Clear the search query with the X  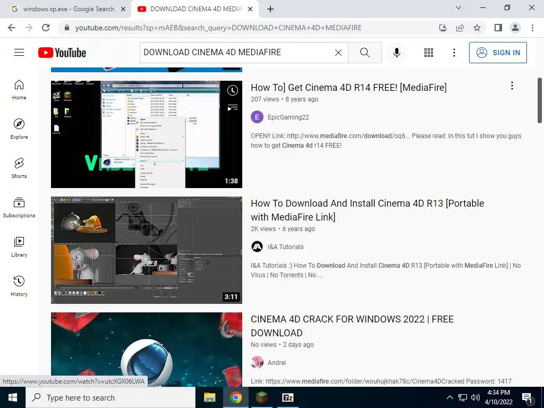point(338,53)
